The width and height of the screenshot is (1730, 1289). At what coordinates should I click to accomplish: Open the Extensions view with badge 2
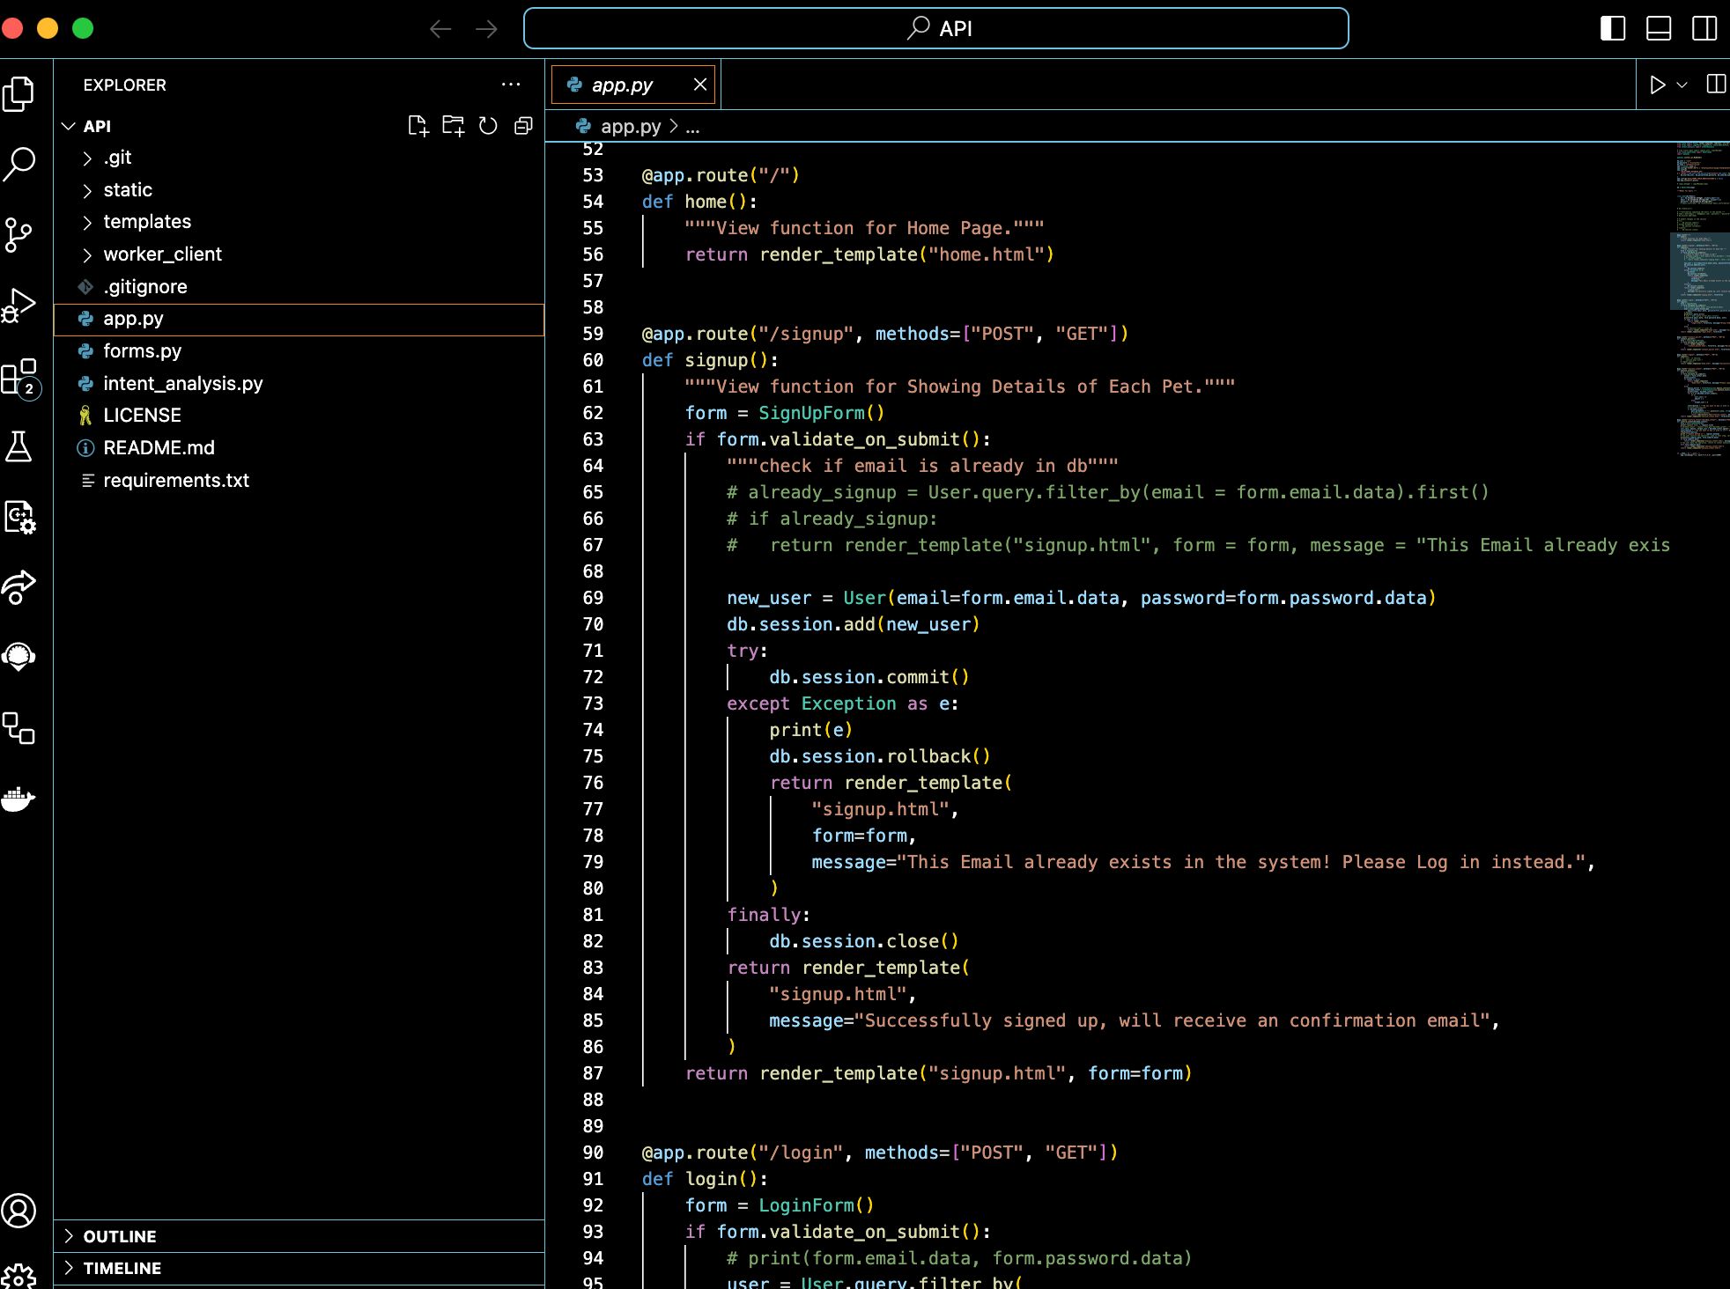[x=19, y=377]
